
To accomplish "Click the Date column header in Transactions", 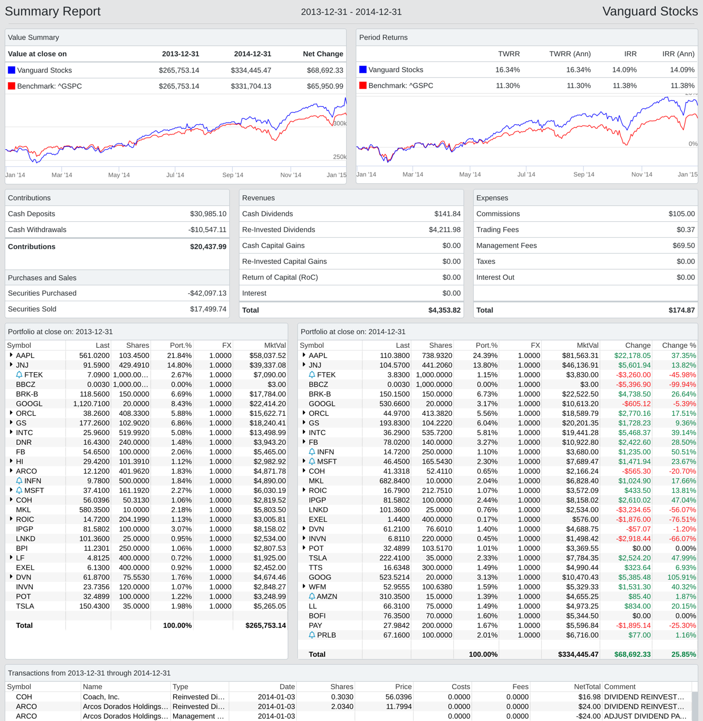I will pos(287,687).
